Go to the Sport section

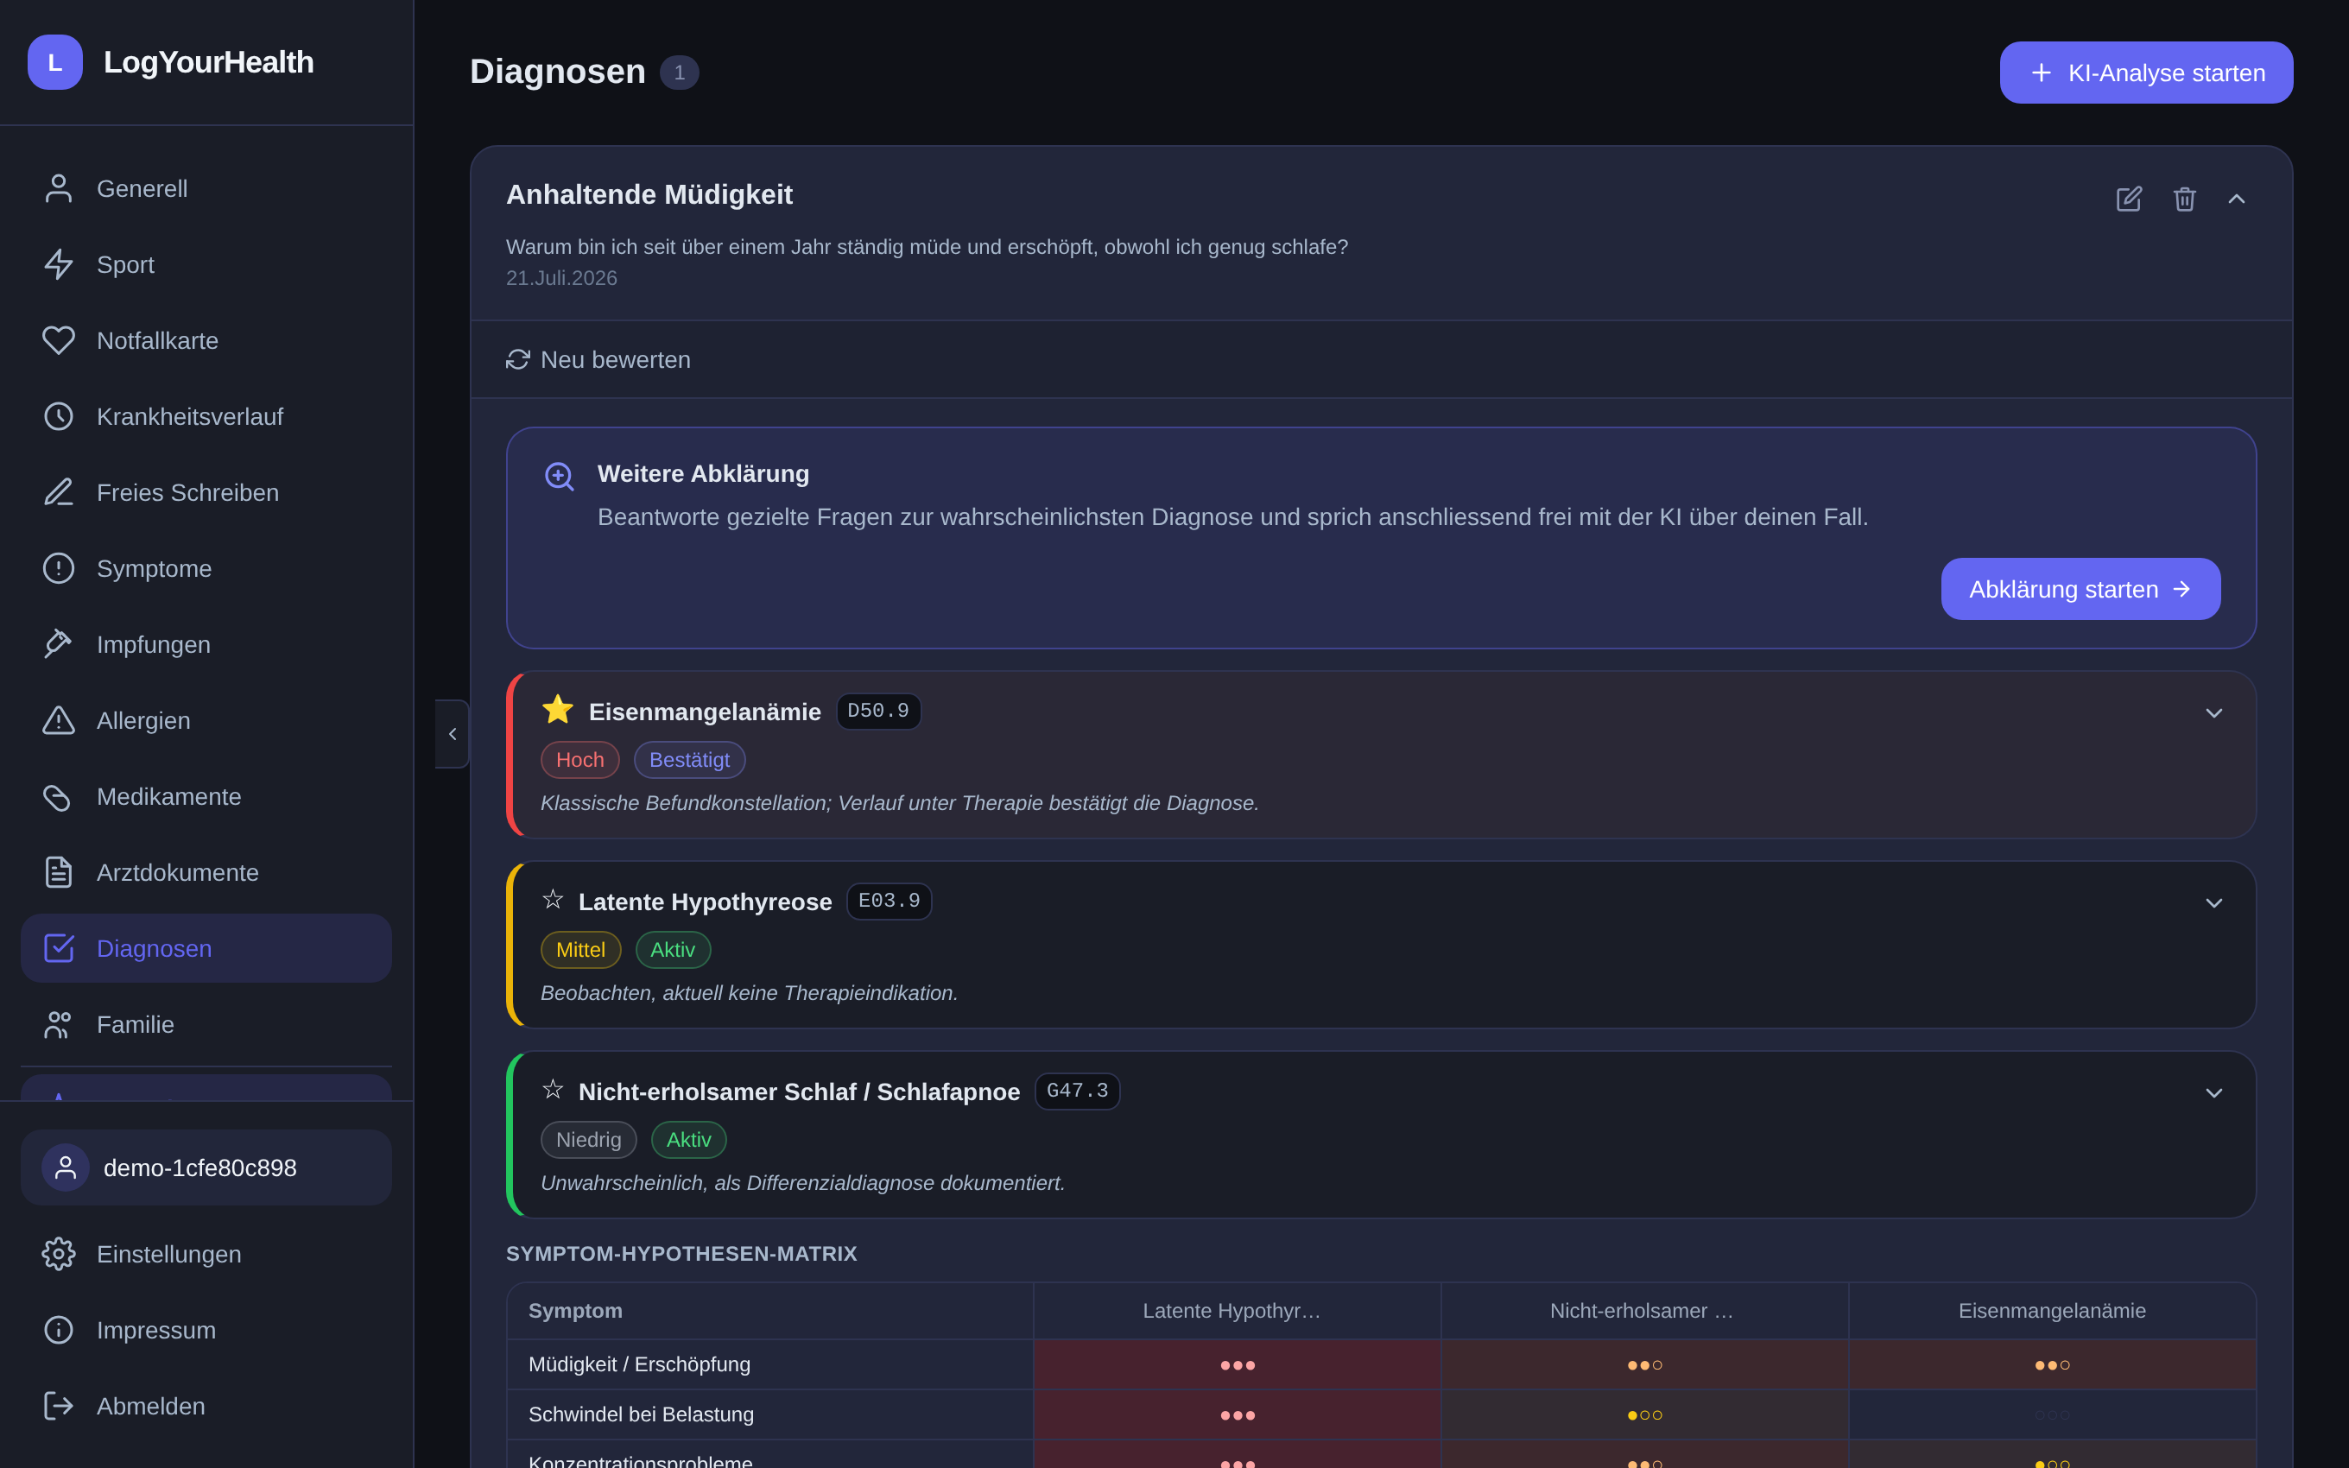pos(206,264)
